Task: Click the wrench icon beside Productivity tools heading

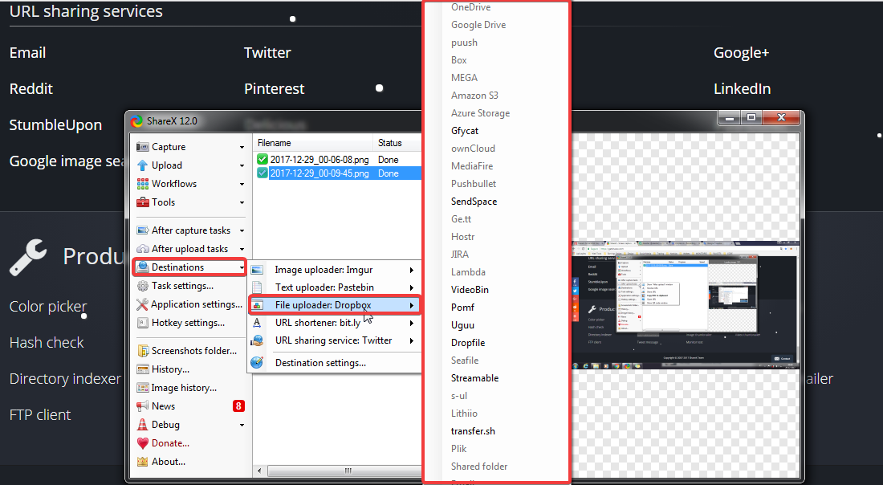Action: click(x=28, y=257)
